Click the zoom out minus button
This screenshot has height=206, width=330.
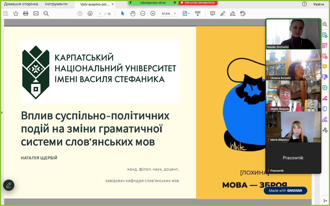click(143, 14)
